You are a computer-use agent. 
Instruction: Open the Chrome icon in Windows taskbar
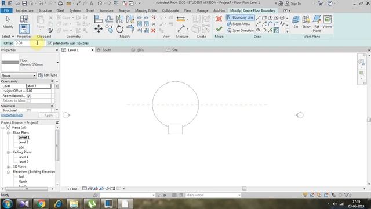41,204
